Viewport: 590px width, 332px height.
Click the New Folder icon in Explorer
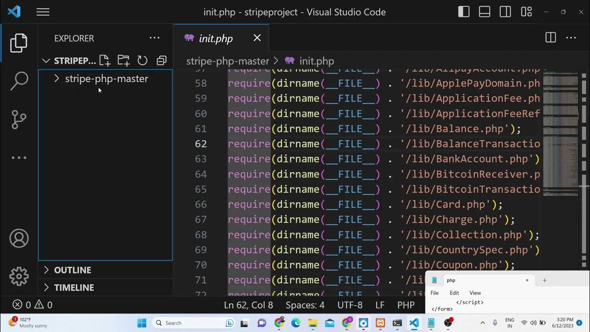tap(123, 60)
